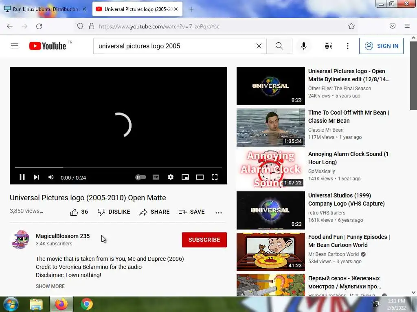Select the Universal Pictures logo tab
This screenshot has height=312, width=417.
pyautogui.click(x=138, y=9)
